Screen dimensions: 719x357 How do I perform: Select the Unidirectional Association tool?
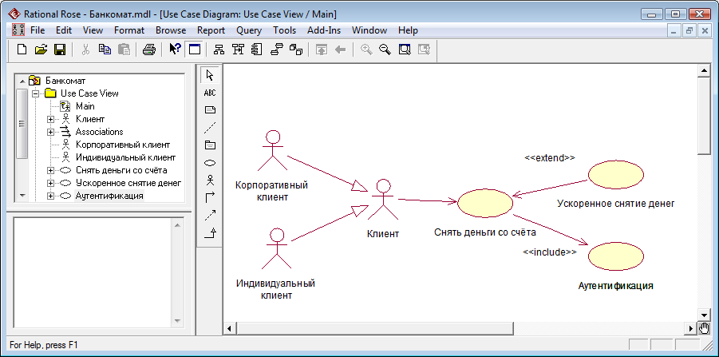[210, 198]
